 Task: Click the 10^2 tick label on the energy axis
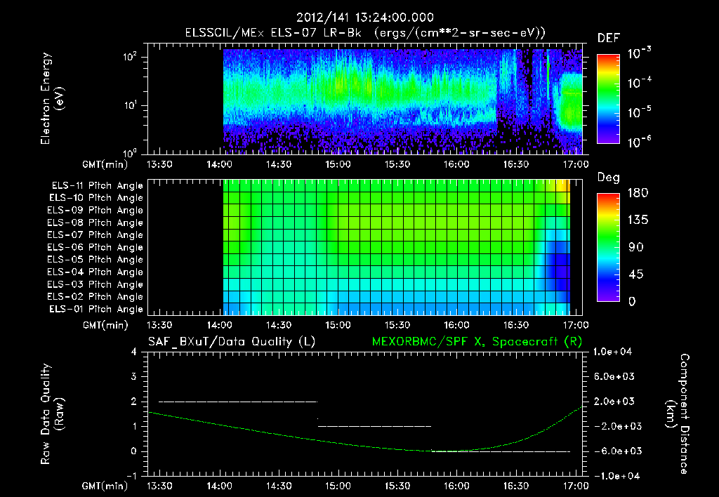[x=130, y=57]
